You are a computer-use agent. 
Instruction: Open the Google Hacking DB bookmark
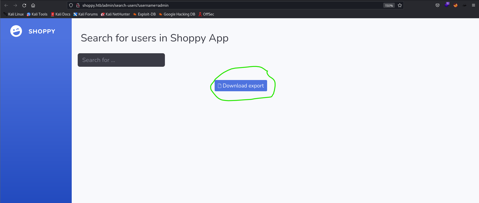point(177,14)
